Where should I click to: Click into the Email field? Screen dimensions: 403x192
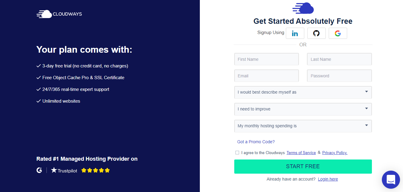point(267,76)
